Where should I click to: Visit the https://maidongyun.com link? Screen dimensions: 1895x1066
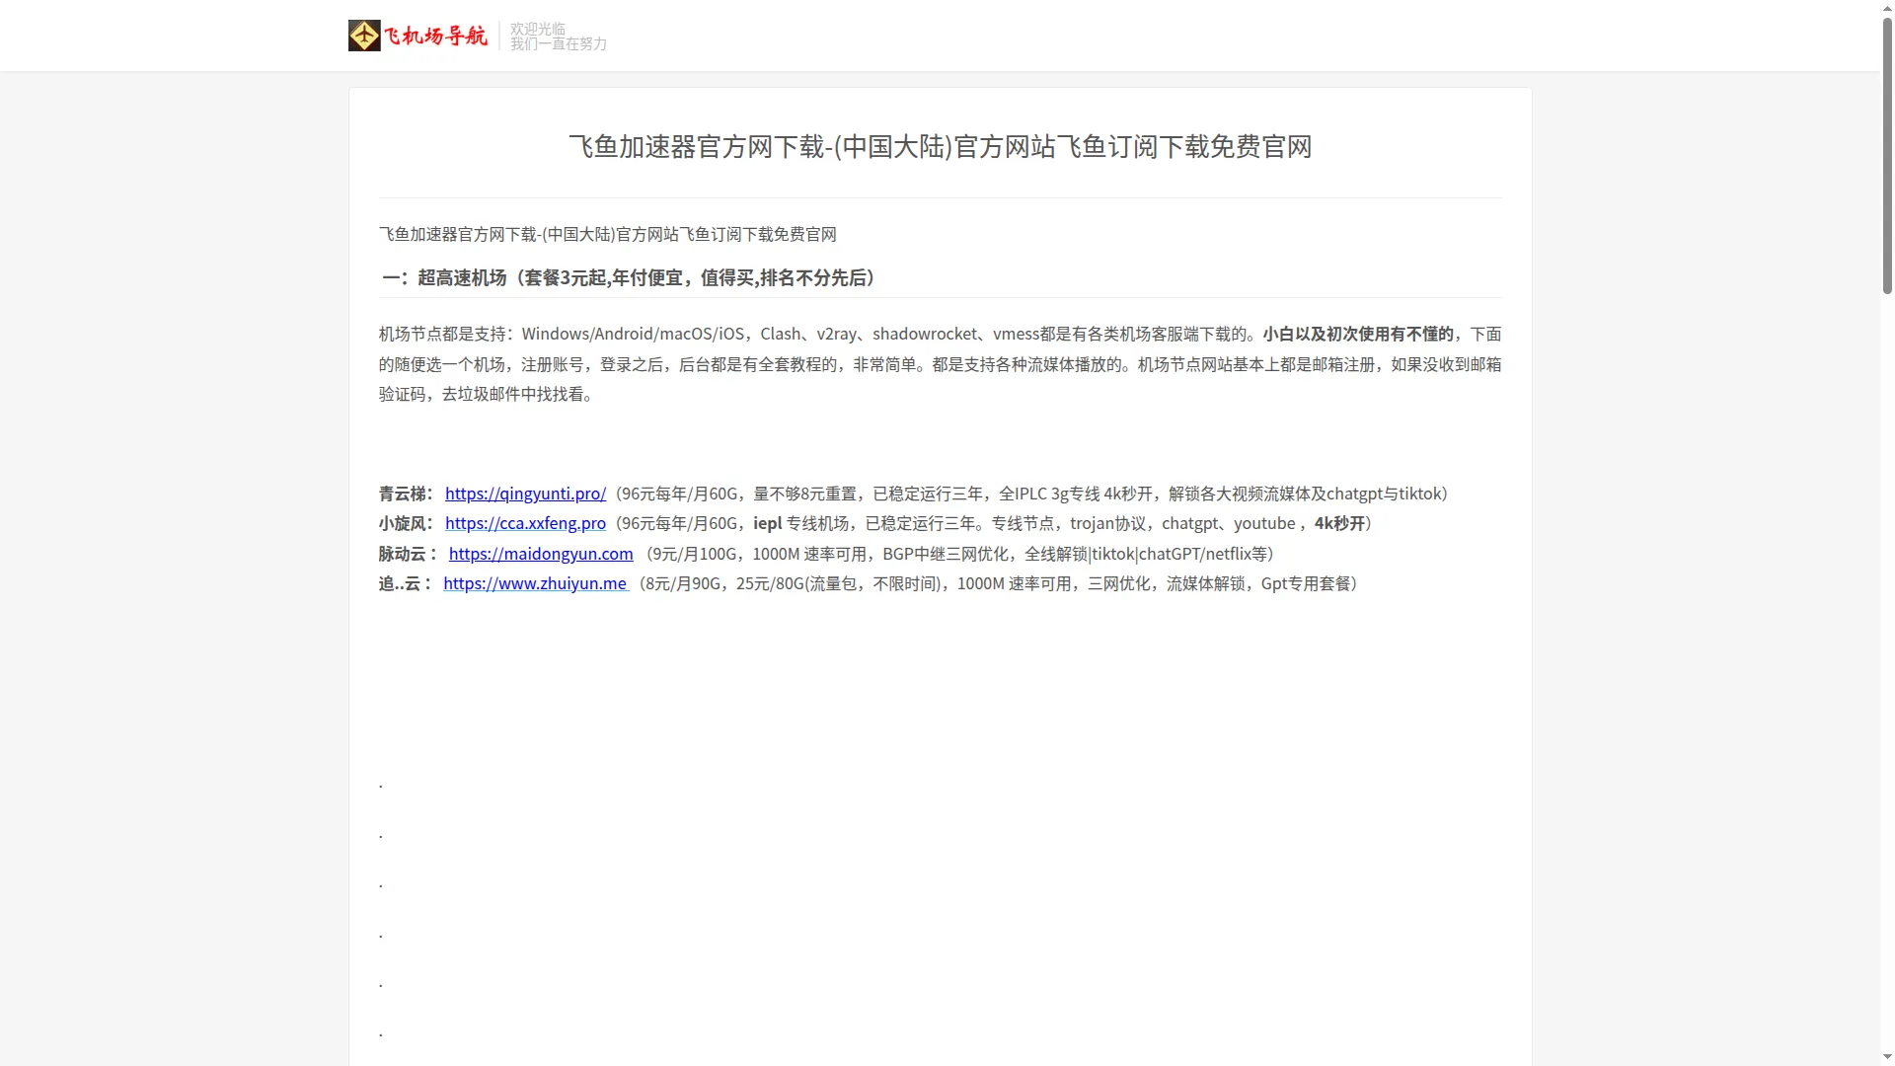[541, 554]
